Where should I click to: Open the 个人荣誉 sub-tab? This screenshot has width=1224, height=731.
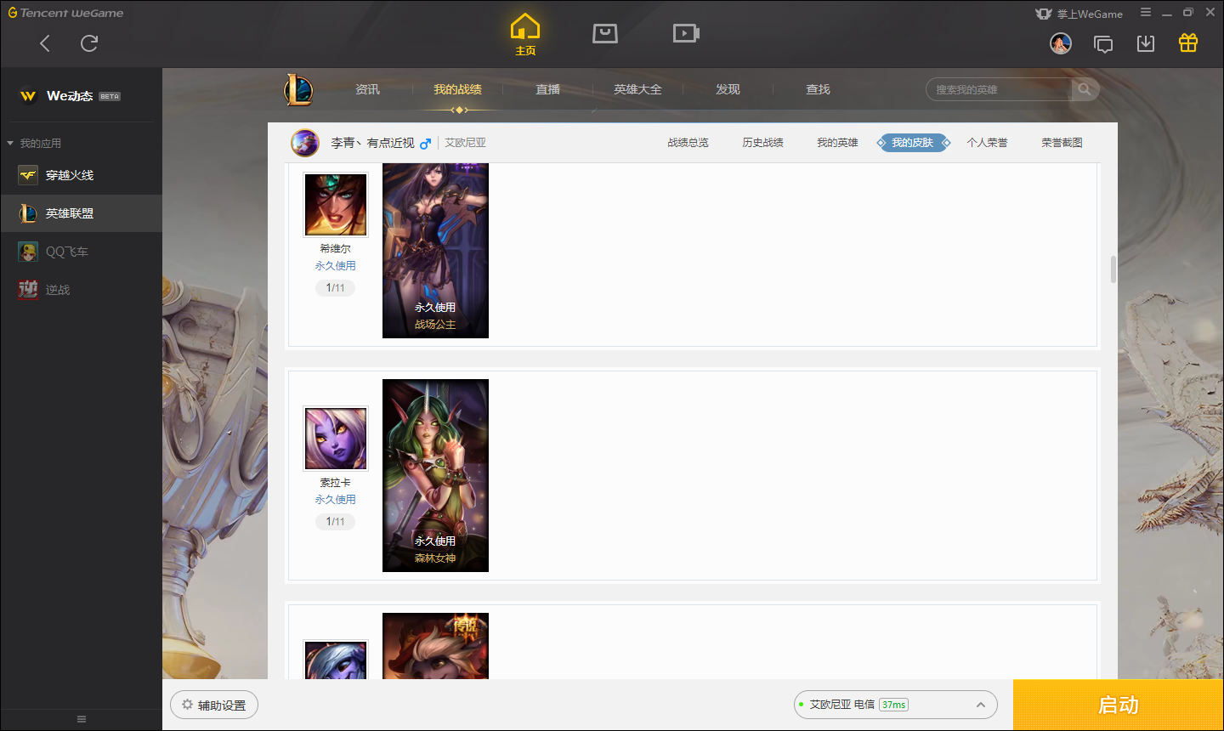click(x=987, y=143)
